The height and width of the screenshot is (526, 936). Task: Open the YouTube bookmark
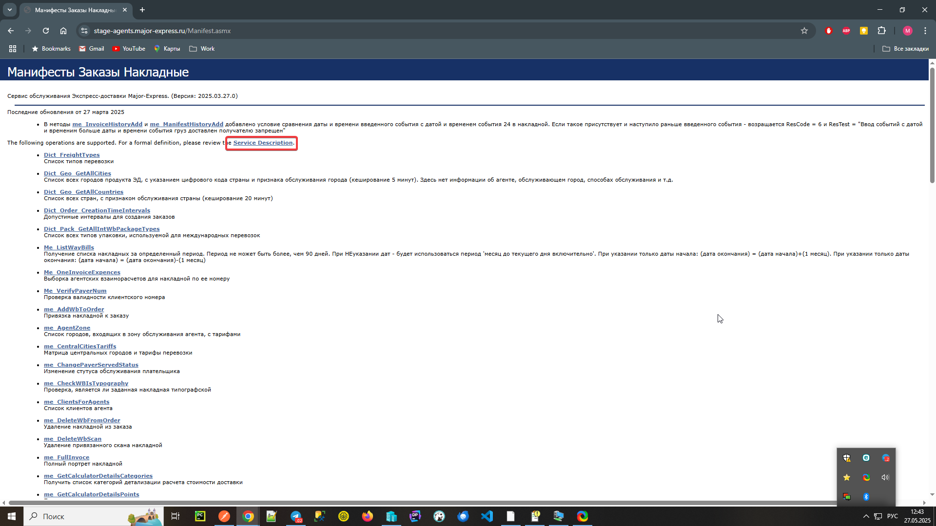129,49
